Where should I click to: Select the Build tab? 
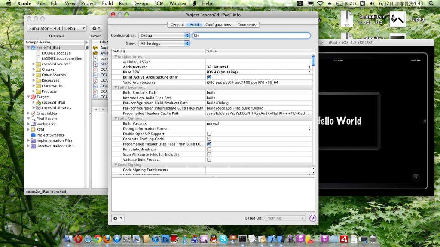coord(195,25)
